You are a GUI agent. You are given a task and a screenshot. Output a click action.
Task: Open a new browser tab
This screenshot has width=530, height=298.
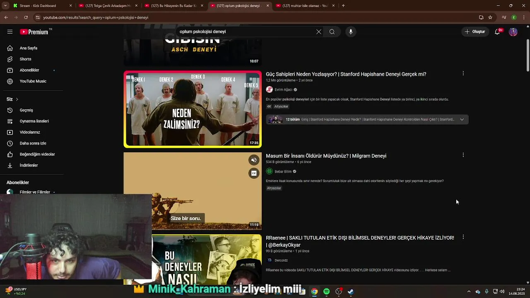343,6
